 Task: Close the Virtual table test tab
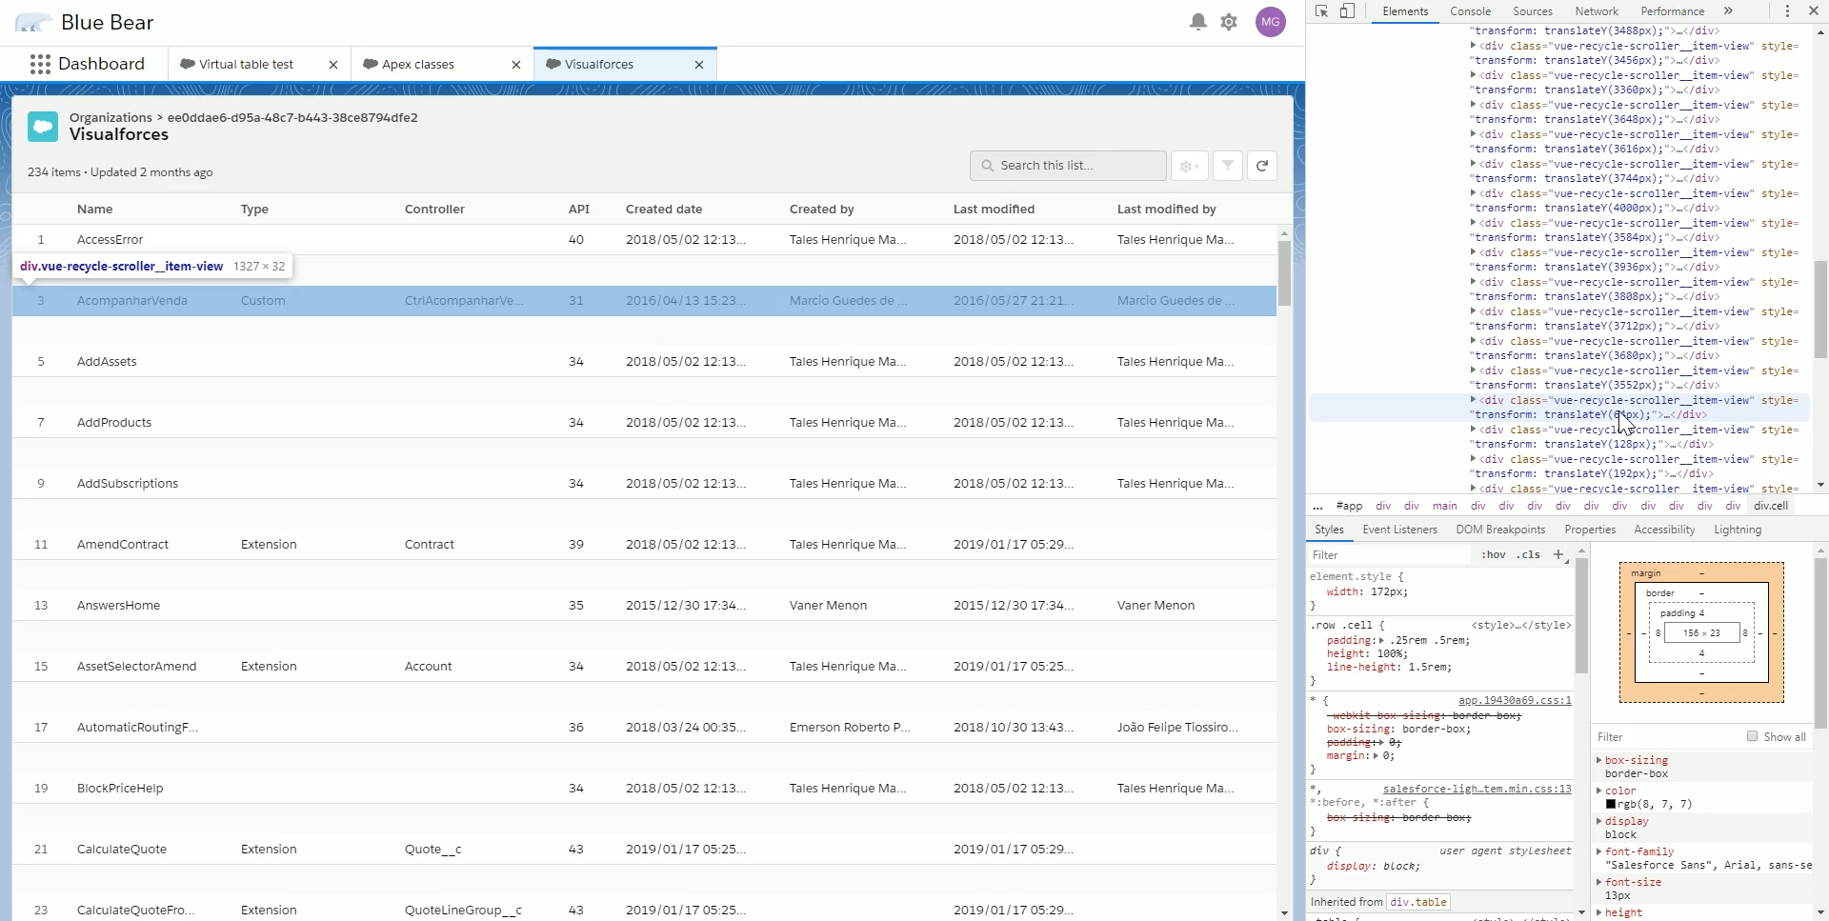click(333, 65)
